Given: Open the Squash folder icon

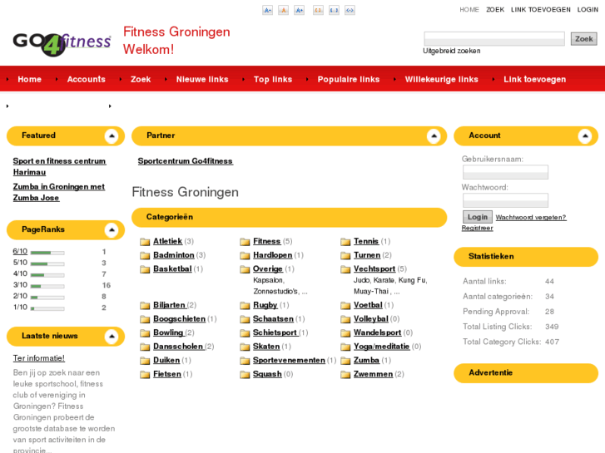Looking at the screenshot, I should coord(245,375).
